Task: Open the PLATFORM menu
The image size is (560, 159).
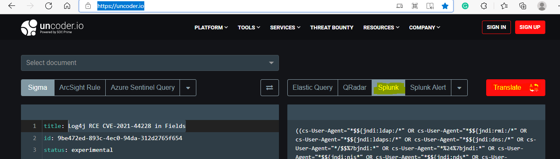Action: pos(211,28)
